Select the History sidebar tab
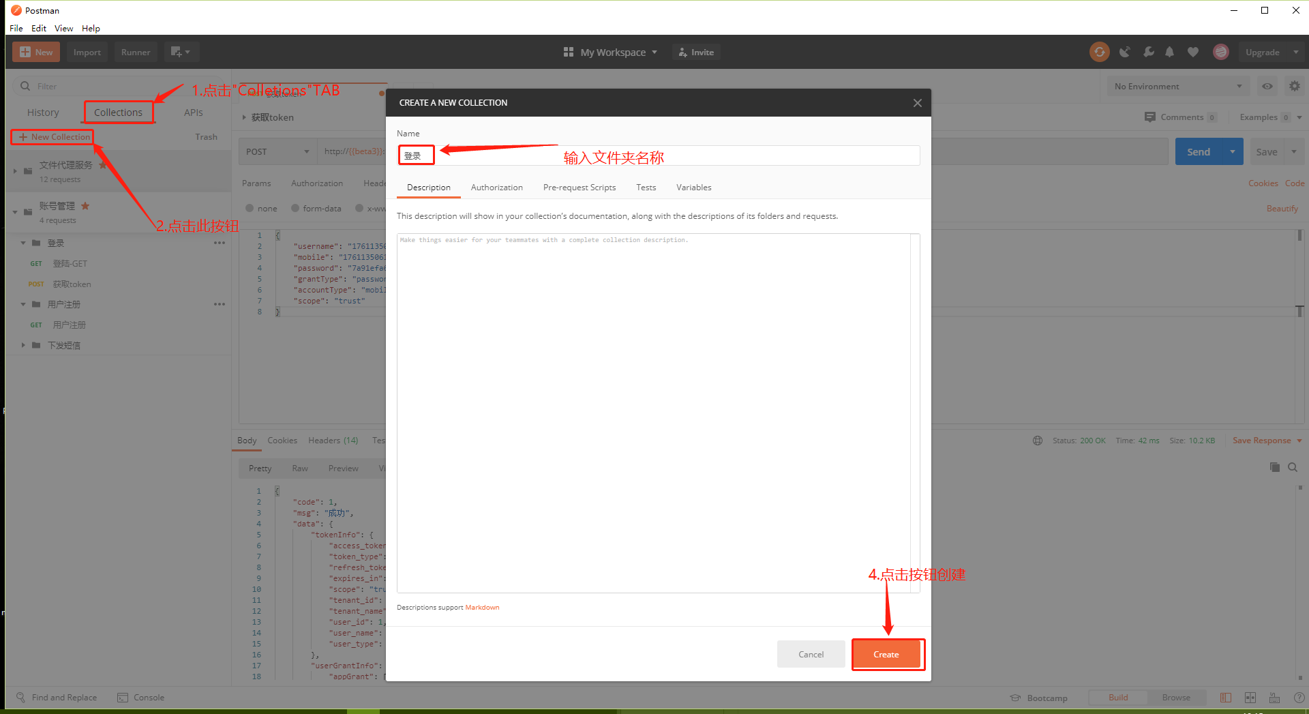 click(43, 113)
